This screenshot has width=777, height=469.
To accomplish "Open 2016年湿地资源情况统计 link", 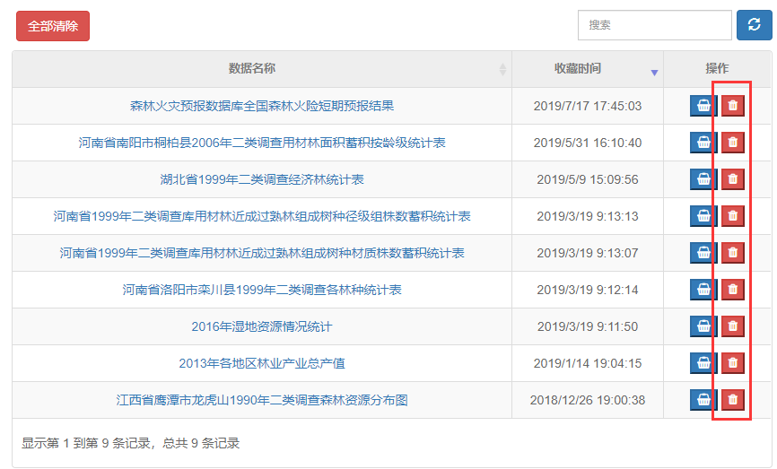I will [262, 326].
